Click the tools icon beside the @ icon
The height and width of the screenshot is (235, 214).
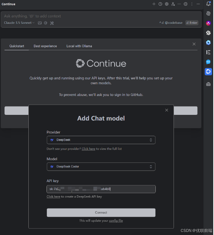coord(52,23)
